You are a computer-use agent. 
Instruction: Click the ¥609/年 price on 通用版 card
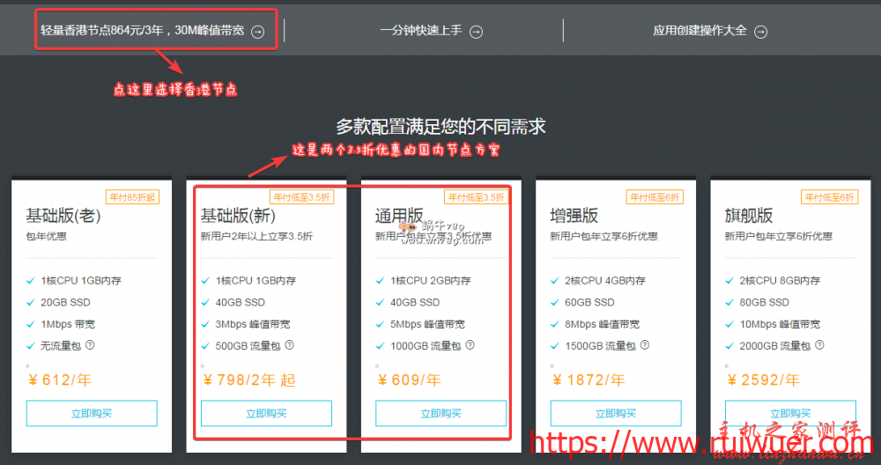coord(409,380)
